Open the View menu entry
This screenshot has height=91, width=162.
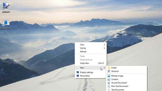(x=91, y=45)
